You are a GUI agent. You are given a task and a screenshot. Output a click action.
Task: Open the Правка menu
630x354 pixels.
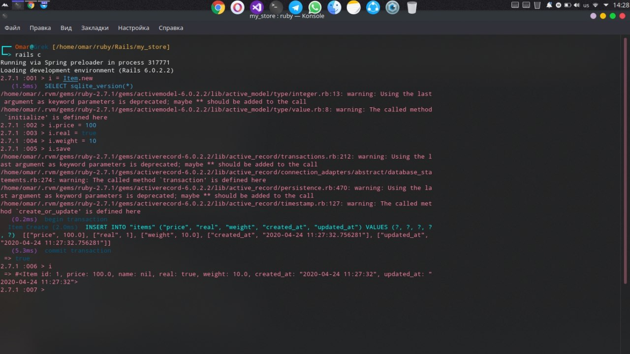coord(40,28)
